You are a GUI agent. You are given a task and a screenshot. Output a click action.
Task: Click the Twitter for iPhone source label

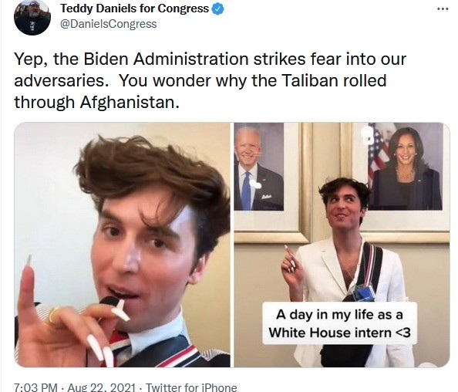click(x=191, y=387)
